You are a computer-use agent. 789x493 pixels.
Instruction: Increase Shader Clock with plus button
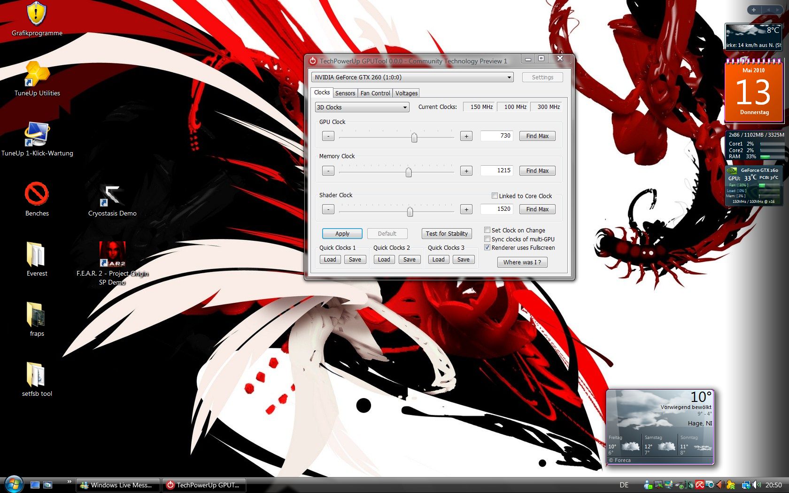466,209
